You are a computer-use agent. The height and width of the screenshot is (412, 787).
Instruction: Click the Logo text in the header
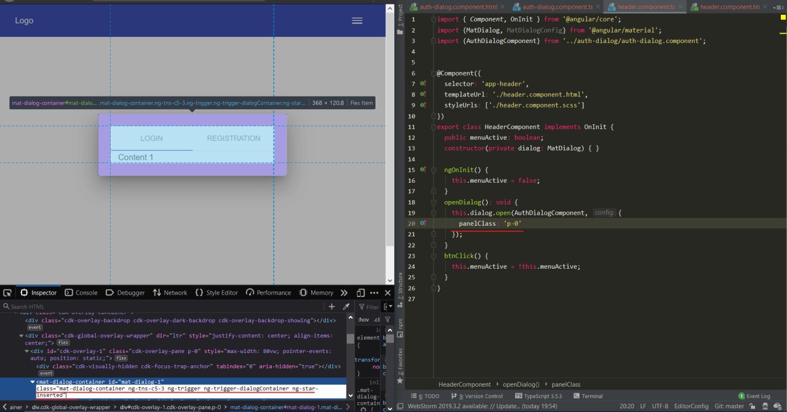click(24, 20)
